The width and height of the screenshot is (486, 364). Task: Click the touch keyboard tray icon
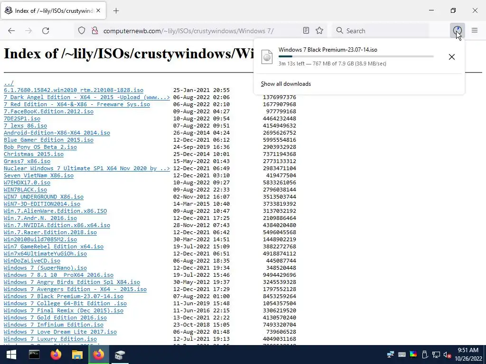click(x=402, y=355)
